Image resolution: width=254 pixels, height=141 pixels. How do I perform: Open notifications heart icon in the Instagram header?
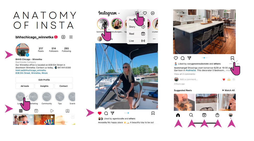tap(145, 13)
